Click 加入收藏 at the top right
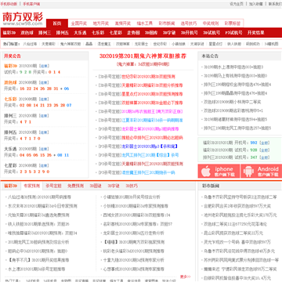This screenshot has width=282, height=282. click(x=255, y=4)
